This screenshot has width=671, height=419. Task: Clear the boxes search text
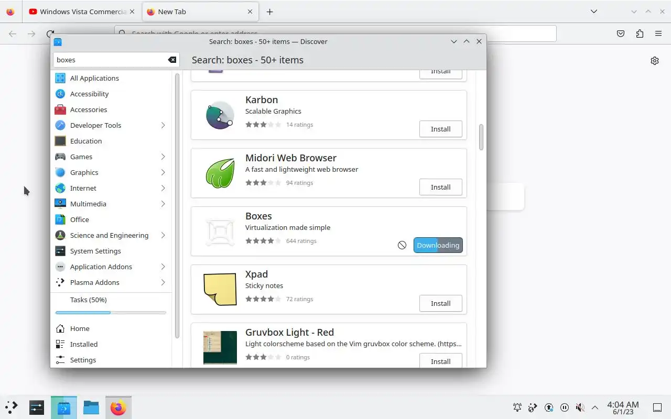172,60
